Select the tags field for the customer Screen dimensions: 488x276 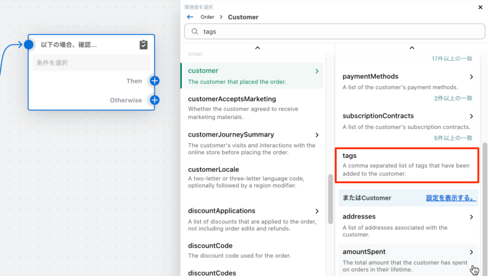[x=407, y=165]
